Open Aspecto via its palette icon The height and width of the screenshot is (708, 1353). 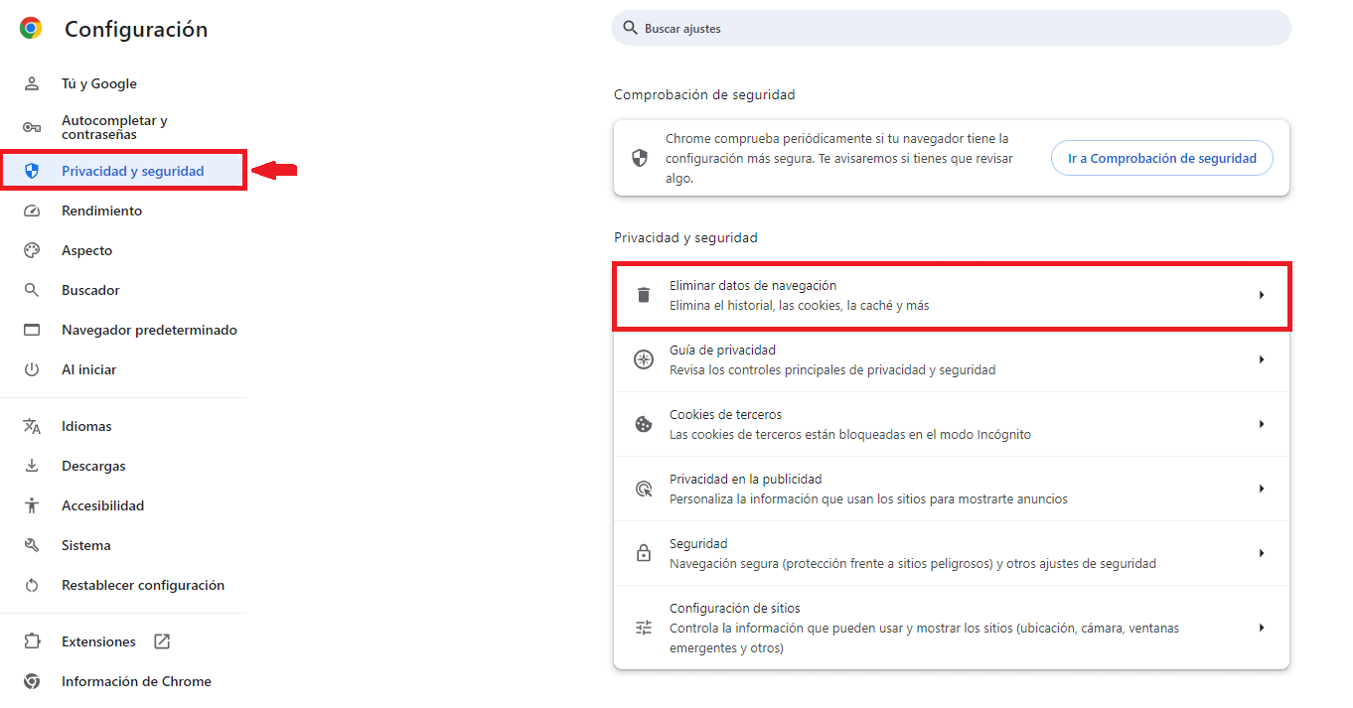tap(33, 249)
